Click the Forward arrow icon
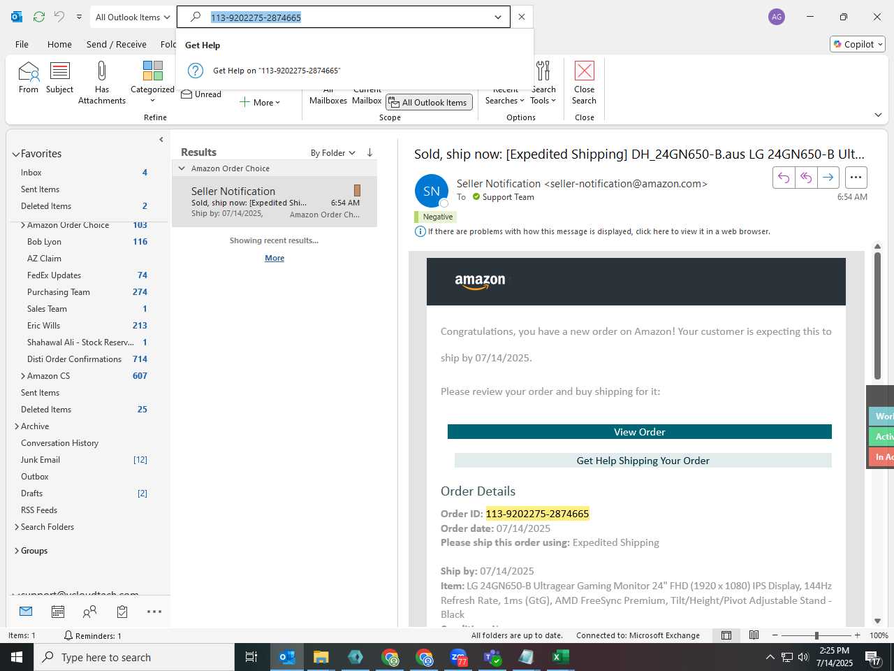894x671 pixels. (x=828, y=178)
